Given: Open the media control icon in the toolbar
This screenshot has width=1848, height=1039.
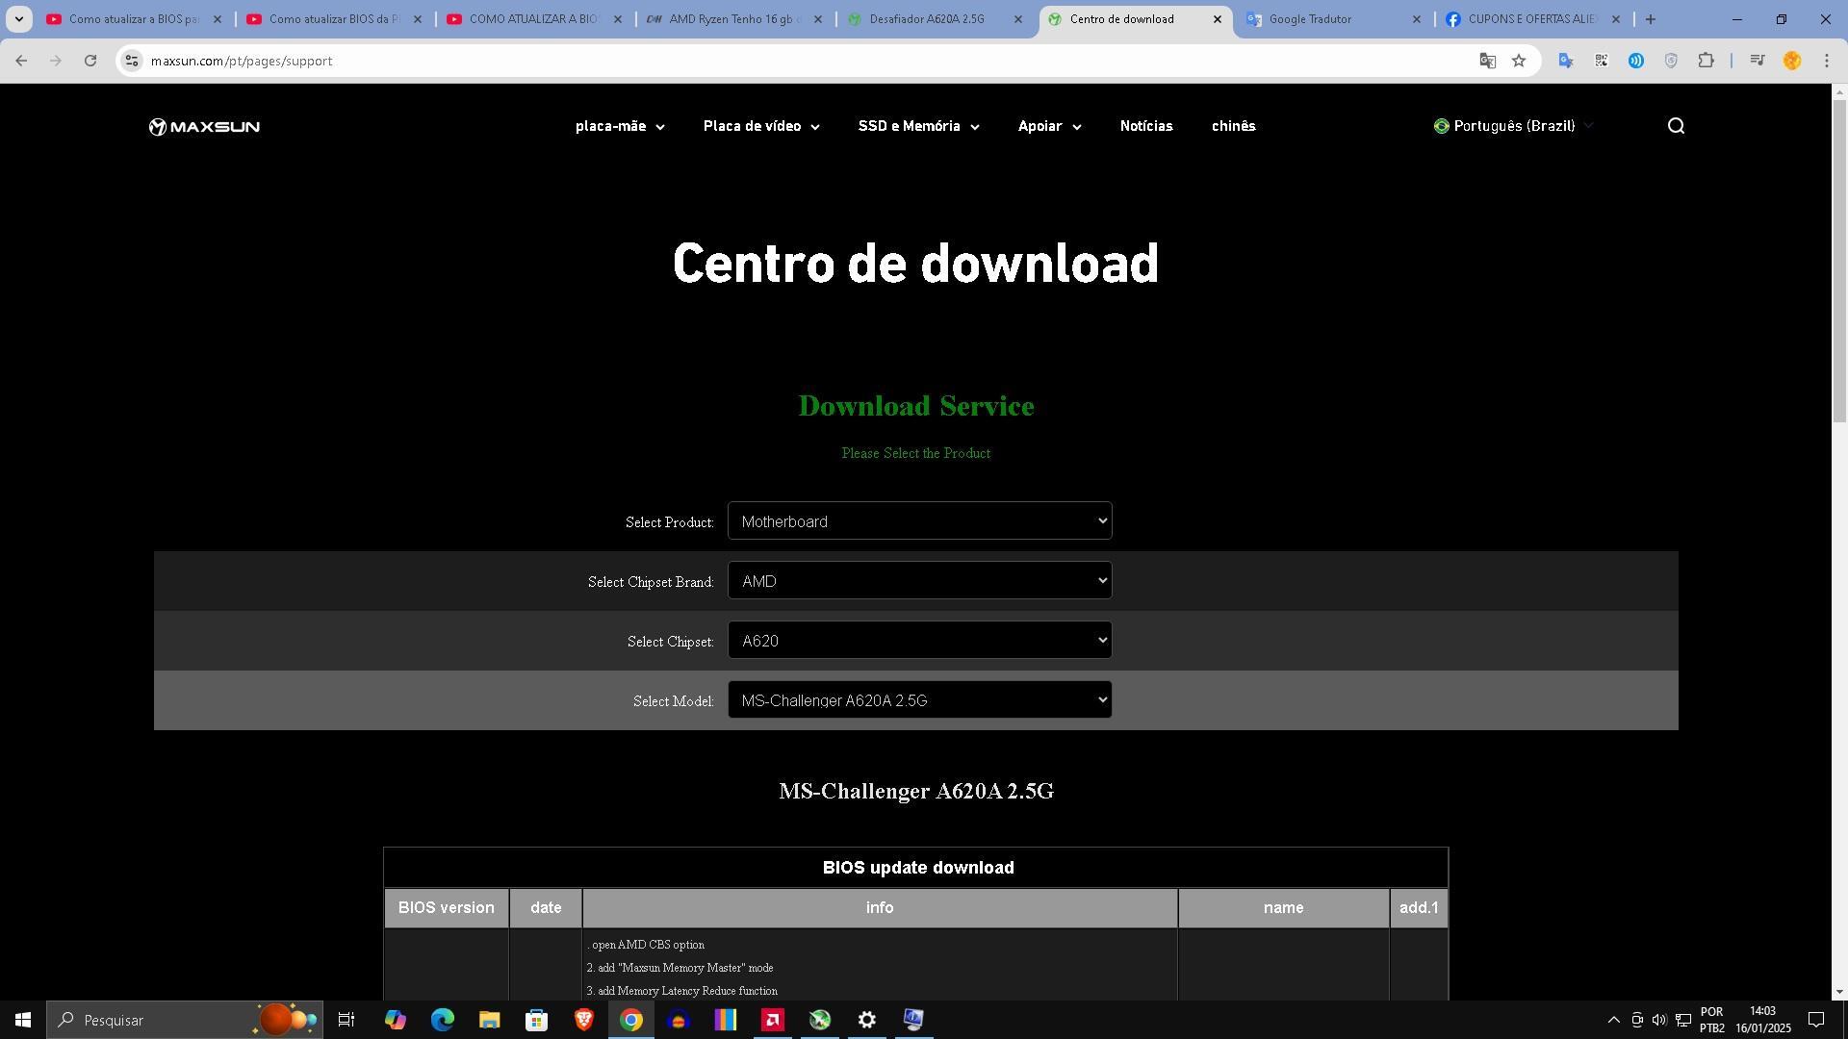Looking at the screenshot, I should point(1757,61).
